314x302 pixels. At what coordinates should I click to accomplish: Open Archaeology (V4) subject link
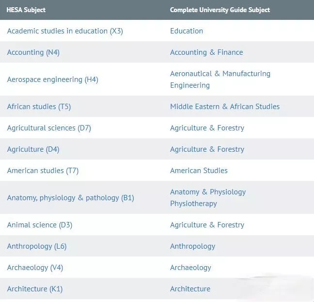point(35,268)
